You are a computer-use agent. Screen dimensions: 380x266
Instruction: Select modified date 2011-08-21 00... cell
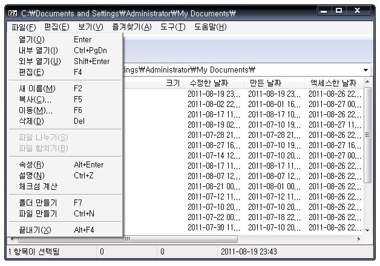(214, 186)
